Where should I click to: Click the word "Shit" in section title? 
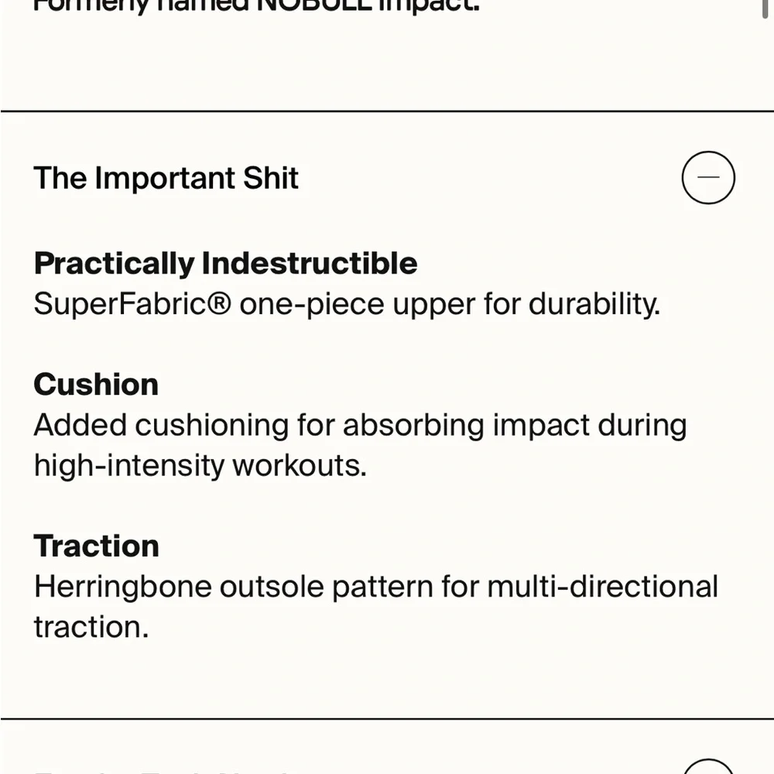point(270,178)
